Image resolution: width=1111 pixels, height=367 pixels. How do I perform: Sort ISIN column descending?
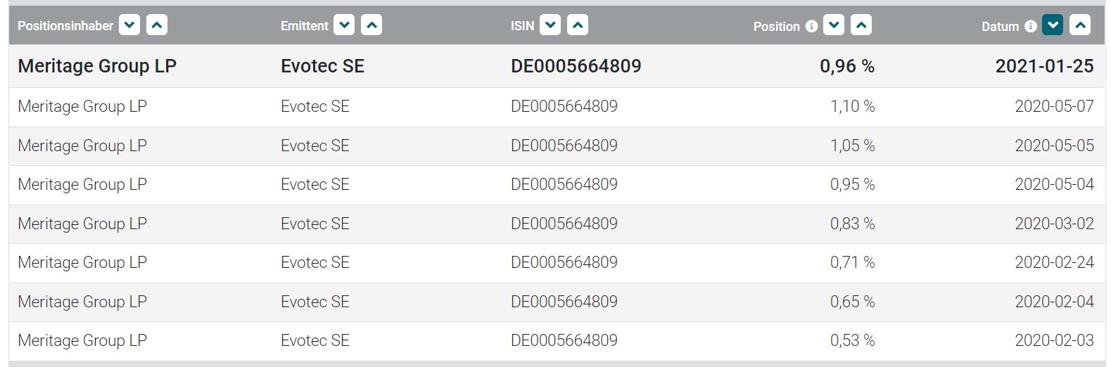point(550,26)
